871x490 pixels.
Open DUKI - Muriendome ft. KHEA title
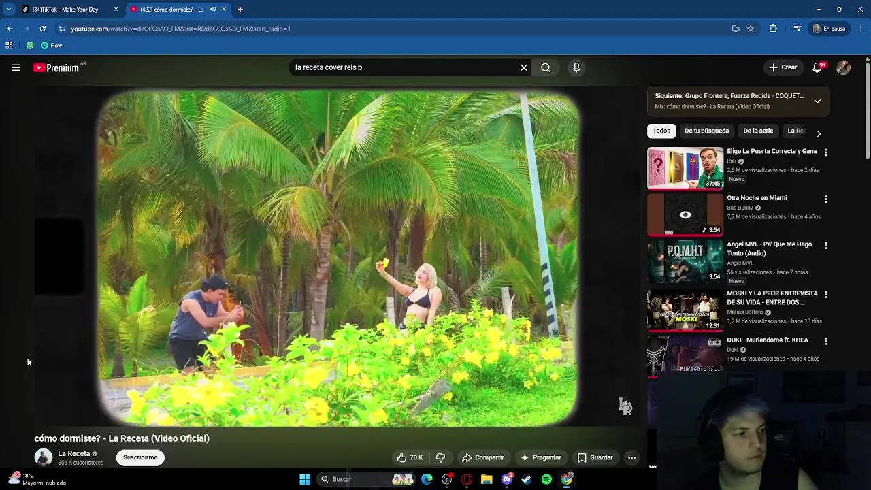pos(768,340)
